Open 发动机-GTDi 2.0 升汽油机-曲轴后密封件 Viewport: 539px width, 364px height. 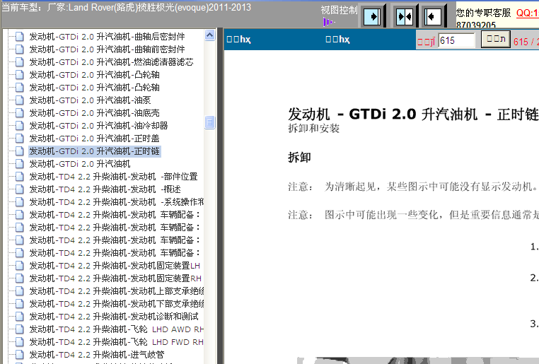pos(107,37)
